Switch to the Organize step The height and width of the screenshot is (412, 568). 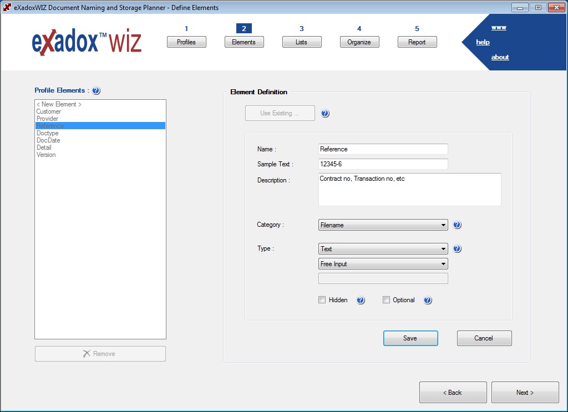(x=359, y=42)
